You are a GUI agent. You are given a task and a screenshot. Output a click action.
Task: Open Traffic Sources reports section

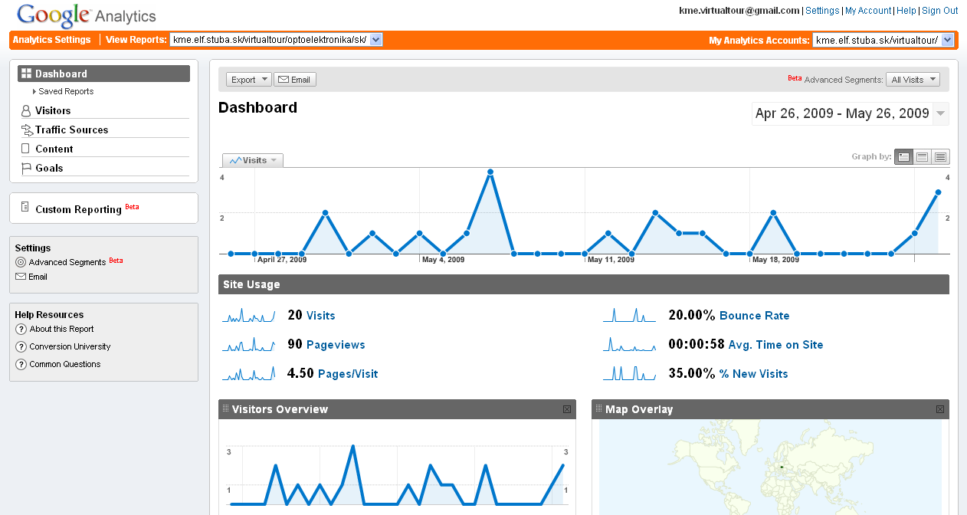pos(71,130)
